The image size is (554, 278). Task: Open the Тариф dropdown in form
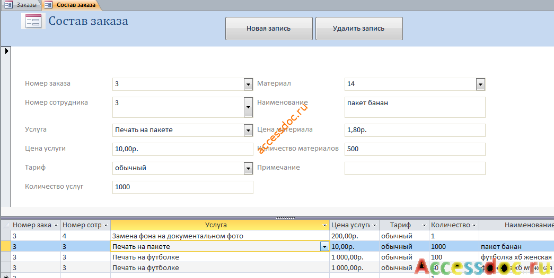pos(248,168)
